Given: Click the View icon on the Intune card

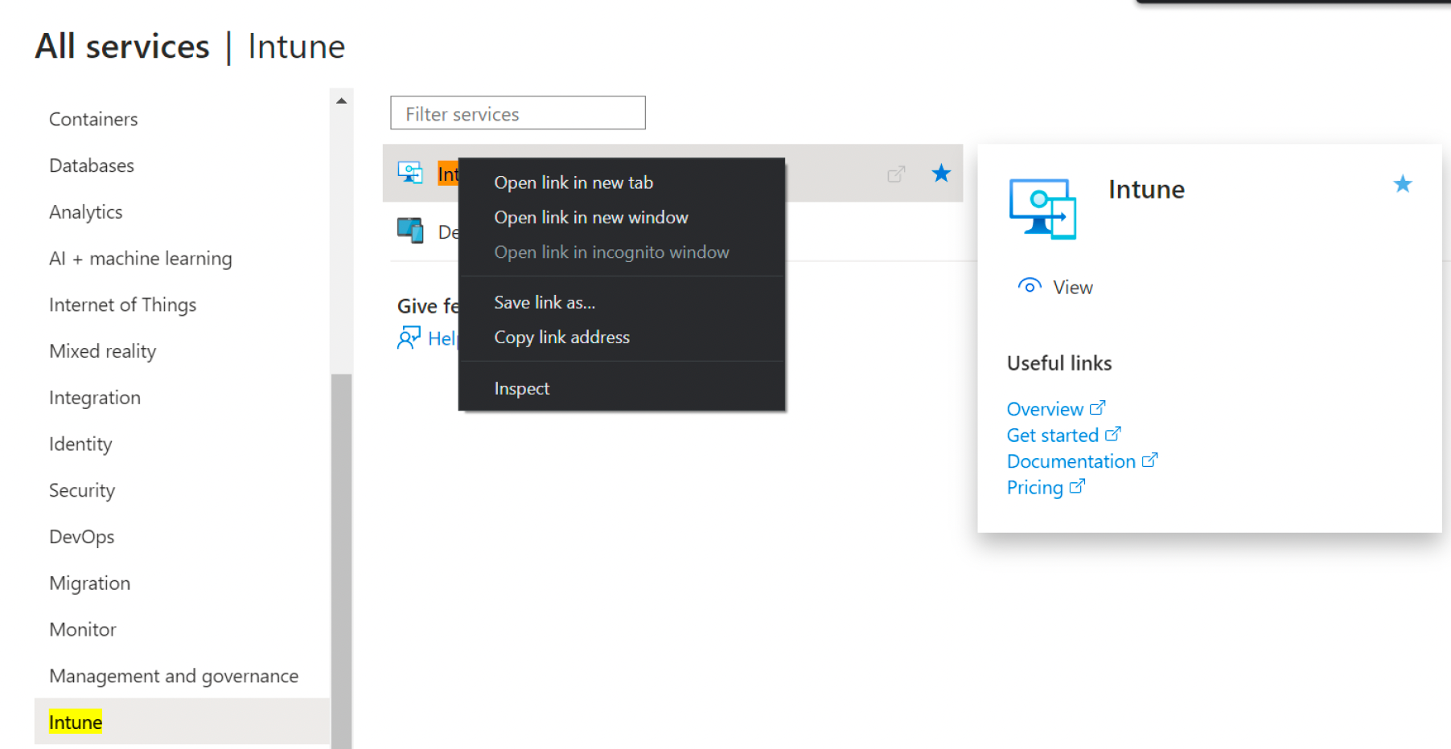Looking at the screenshot, I should (1029, 286).
